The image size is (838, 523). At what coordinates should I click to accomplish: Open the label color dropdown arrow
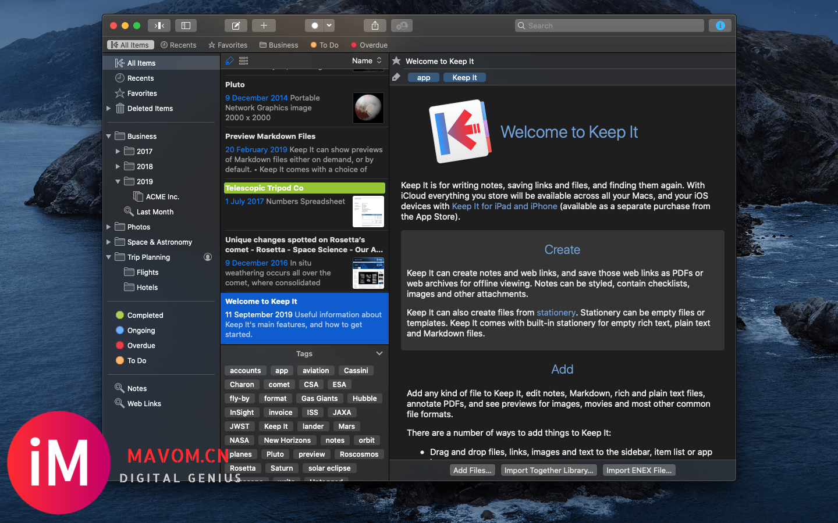point(329,26)
